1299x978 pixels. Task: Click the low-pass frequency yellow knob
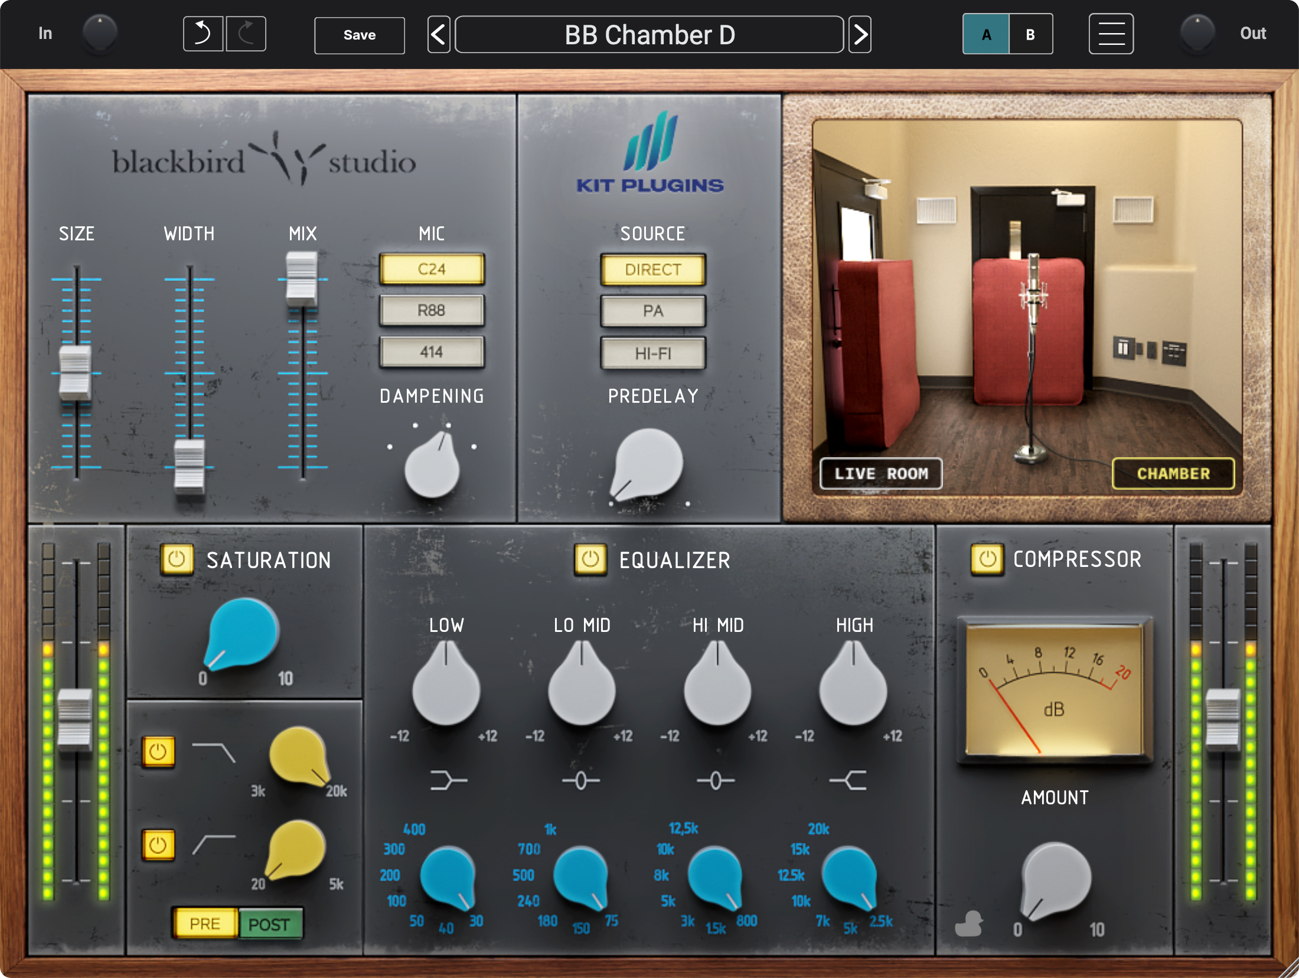pos(299,757)
